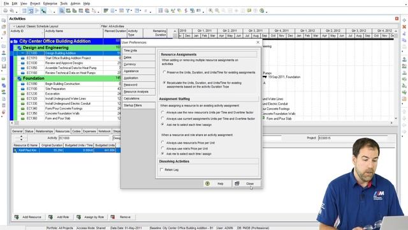The width and height of the screenshot is (408, 230).
Task: Open the File menu
Action: pos(6,3)
